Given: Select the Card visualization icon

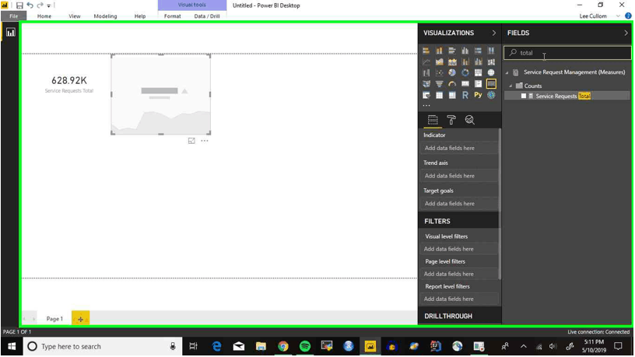Looking at the screenshot, I should pyautogui.click(x=465, y=84).
